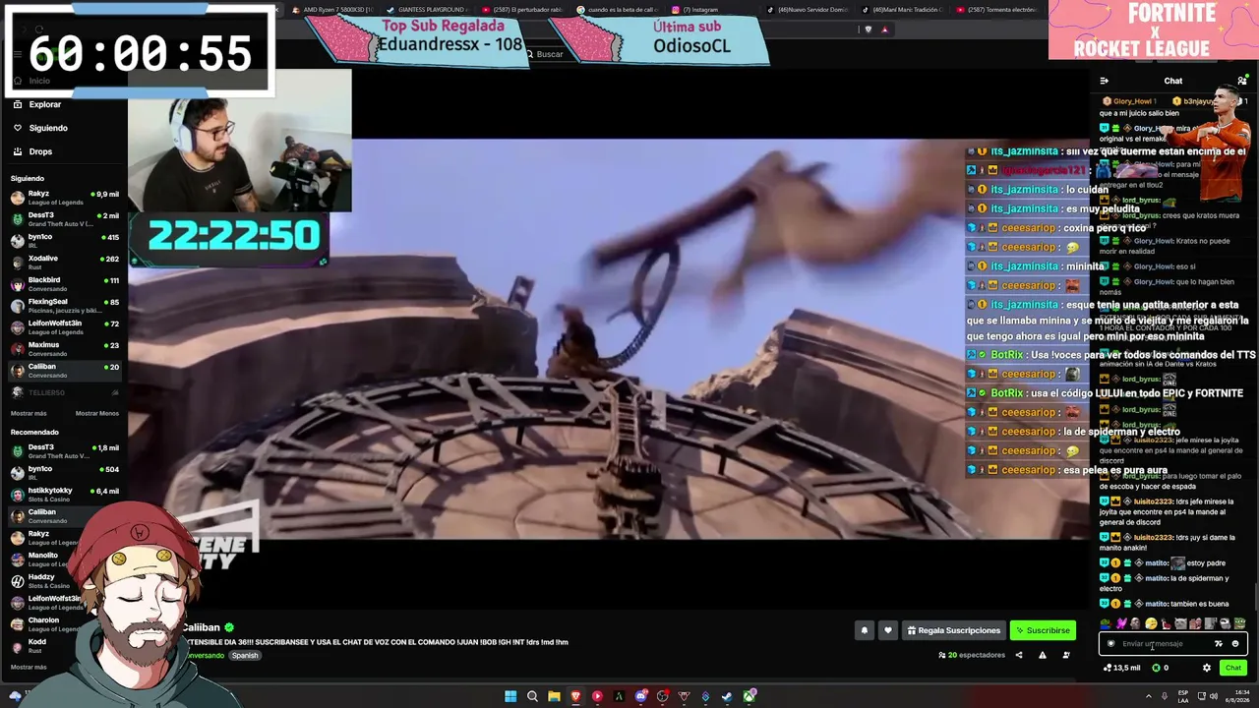
Task: Expand system tray hidden icons chevron
Action: [1148, 696]
